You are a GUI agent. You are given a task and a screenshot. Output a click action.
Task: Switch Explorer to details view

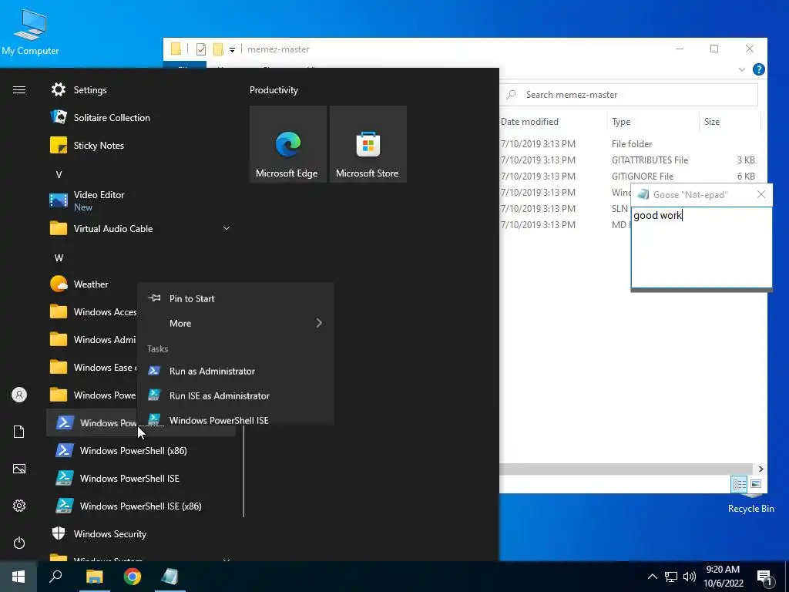tap(739, 484)
